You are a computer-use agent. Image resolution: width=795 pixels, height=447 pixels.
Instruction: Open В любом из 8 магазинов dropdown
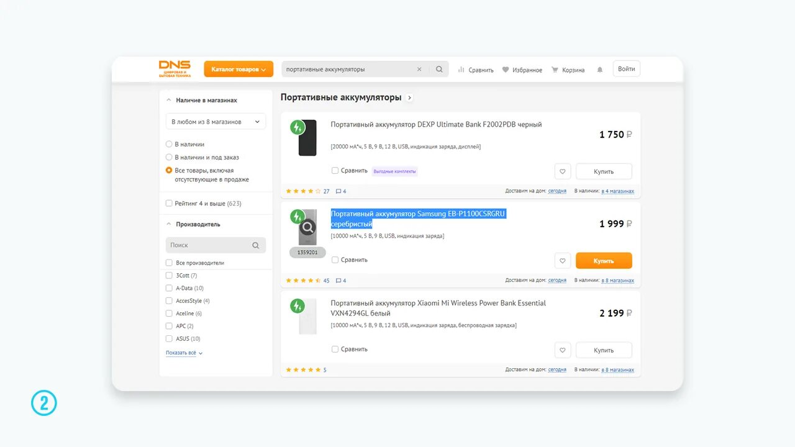(216, 122)
